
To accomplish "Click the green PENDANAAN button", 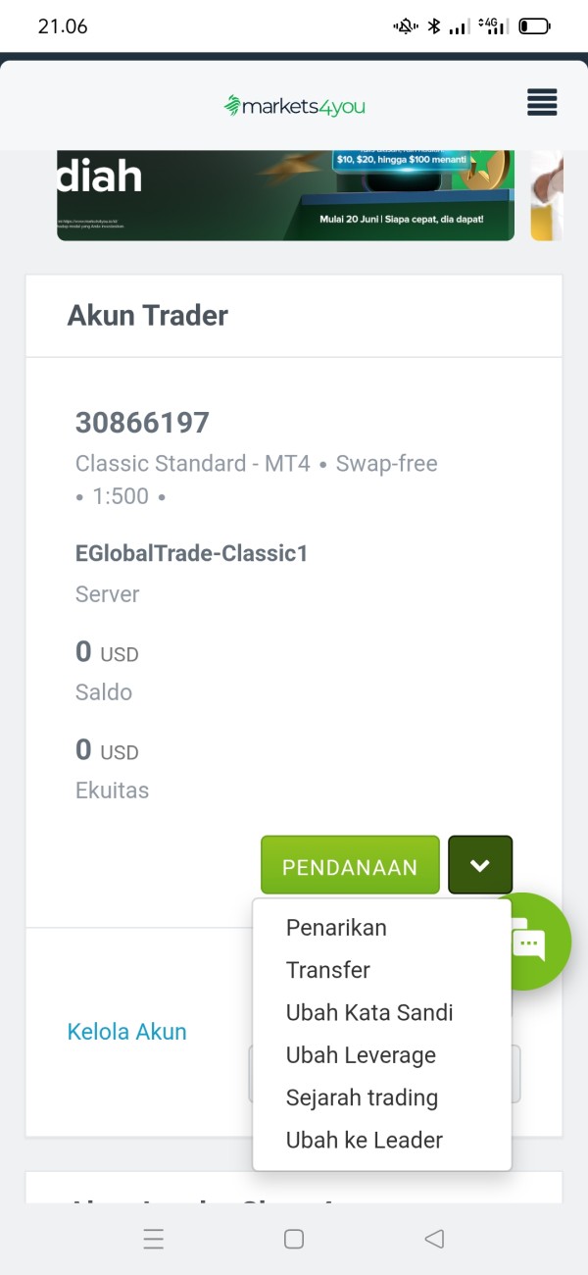I will pyautogui.click(x=350, y=865).
